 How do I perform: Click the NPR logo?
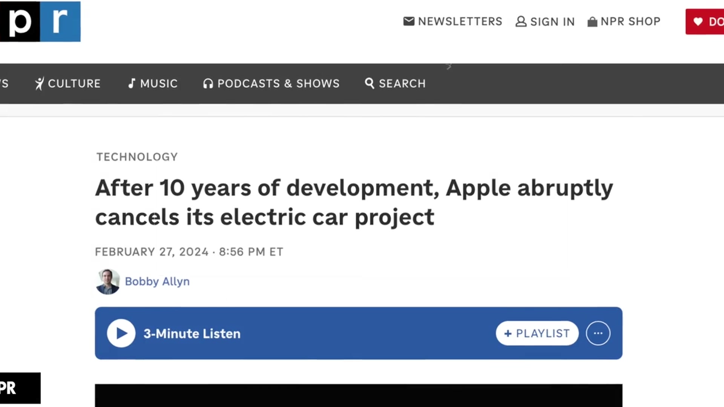(x=40, y=21)
